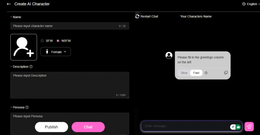Screen dimensions: 260x135
Task: Click the Restart Chat refresh icon
Action: click(x=137, y=16)
